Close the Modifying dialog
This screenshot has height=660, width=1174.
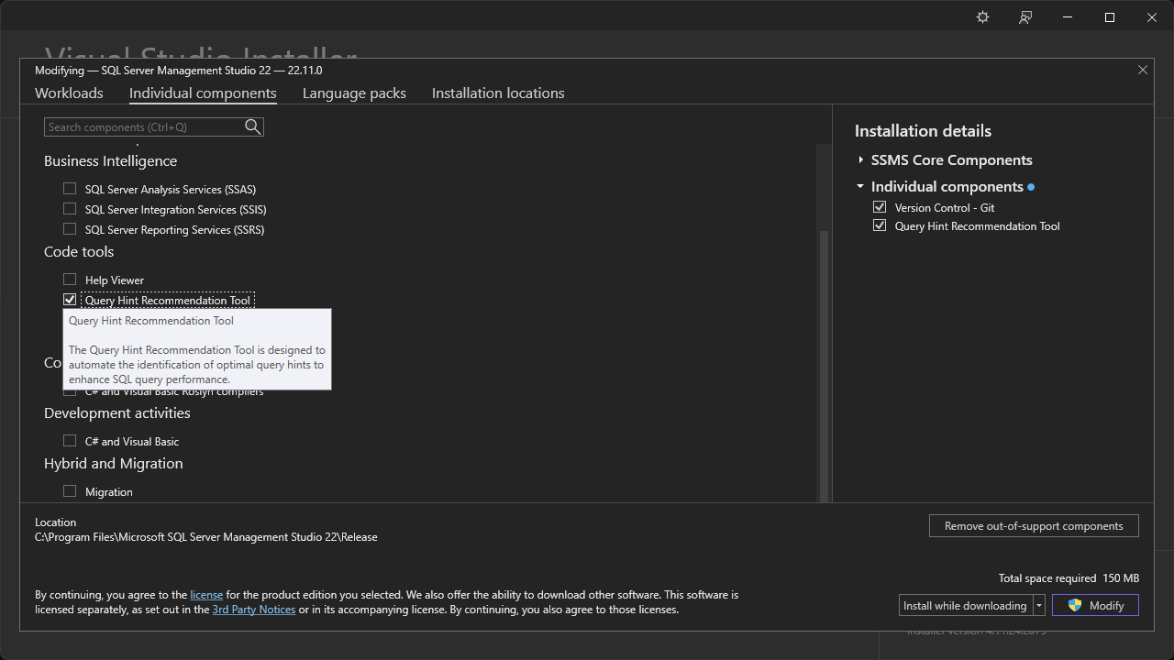[x=1143, y=70]
